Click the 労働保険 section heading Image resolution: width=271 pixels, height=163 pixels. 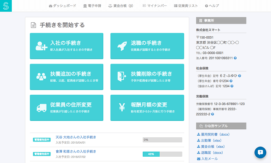(x=202, y=96)
